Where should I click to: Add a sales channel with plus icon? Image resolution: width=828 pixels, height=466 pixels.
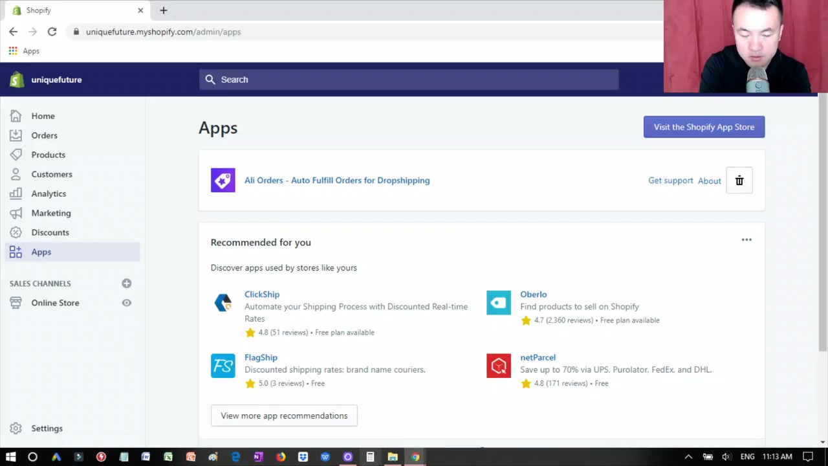click(127, 283)
